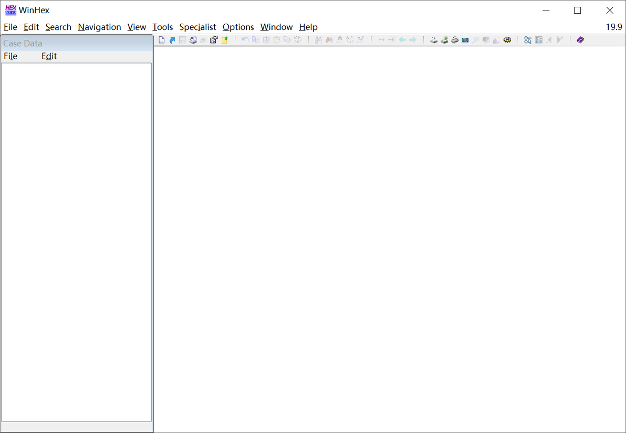The width and height of the screenshot is (626, 433).
Task: Click the Forward right arrow icon
Action: (x=413, y=40)
